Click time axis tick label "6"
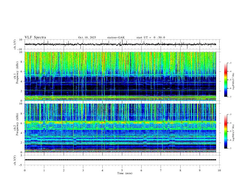 click(x=141, y=170)
